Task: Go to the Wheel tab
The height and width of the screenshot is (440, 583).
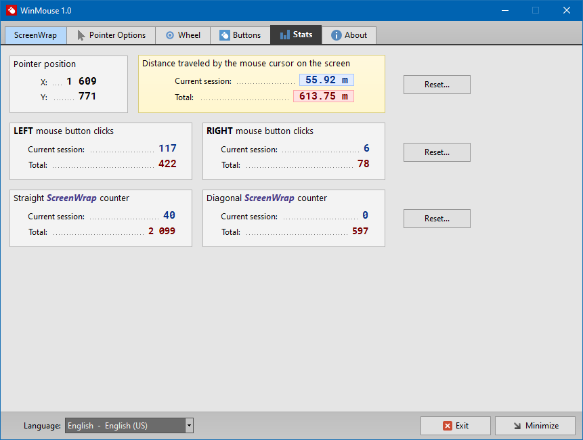Action: [x=183, y=35]
